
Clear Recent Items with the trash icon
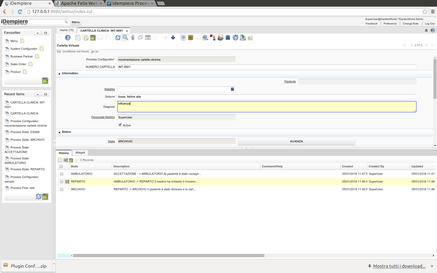[x=45, y=196]
